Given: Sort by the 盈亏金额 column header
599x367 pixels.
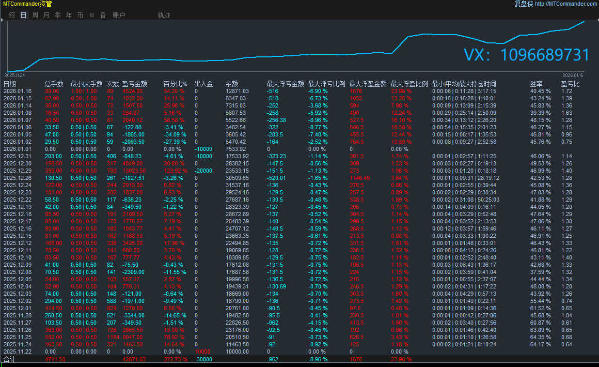Looking at the screenshot, I should [134, 84].
